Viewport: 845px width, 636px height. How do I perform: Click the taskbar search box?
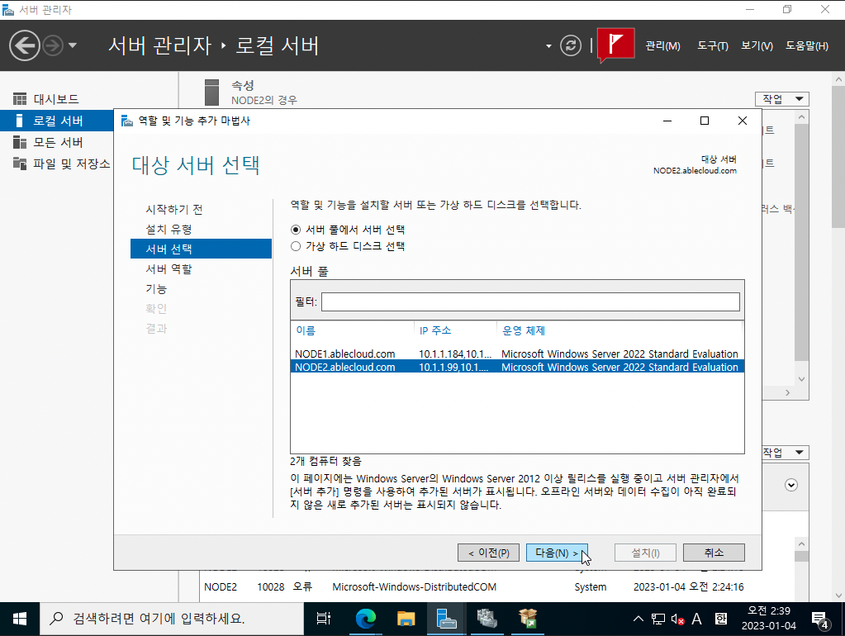click(x=172, y=619)
